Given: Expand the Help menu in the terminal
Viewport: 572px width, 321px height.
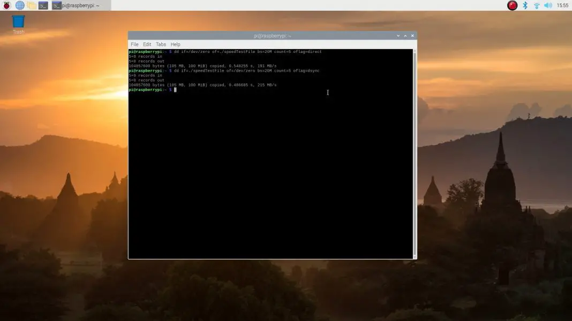Looking at the screenshot, I should 175,44.
